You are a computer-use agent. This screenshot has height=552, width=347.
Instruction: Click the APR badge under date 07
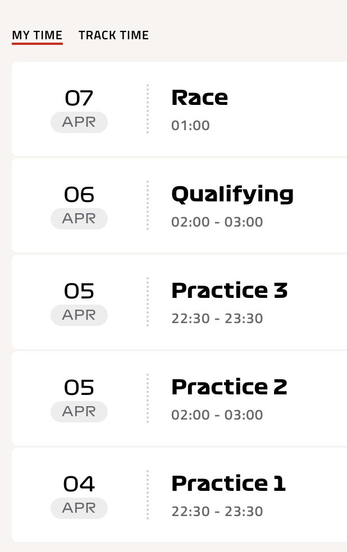pyautogui.click(x=79, y=122)
